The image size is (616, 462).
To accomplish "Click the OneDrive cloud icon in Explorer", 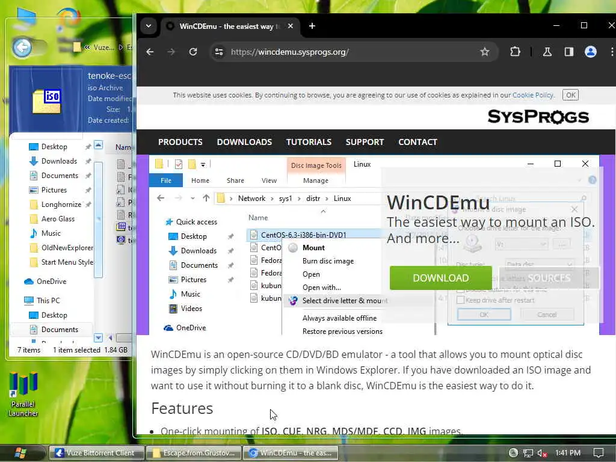I will click(x=29, y=282).
